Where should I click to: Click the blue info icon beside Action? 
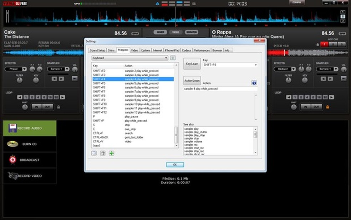[x=254, y=82]
